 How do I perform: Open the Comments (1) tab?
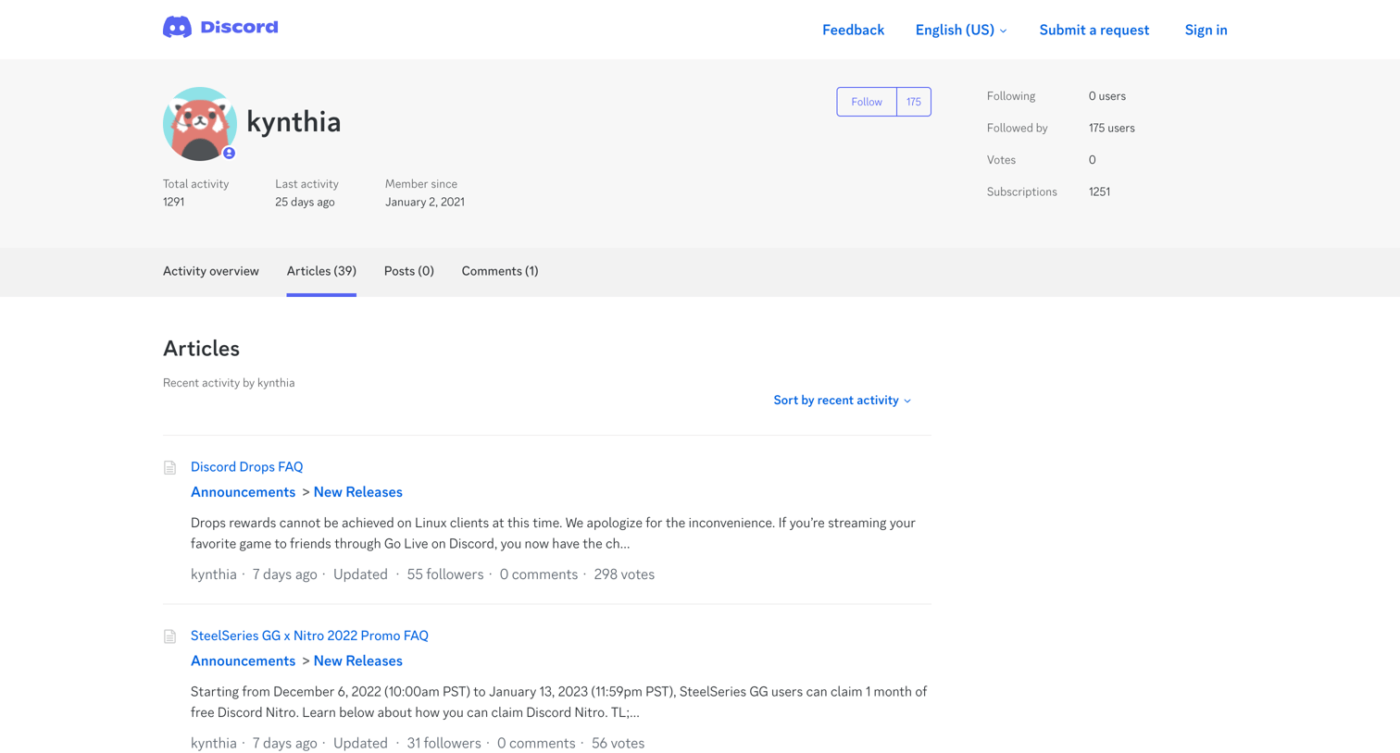pos(500,271)
